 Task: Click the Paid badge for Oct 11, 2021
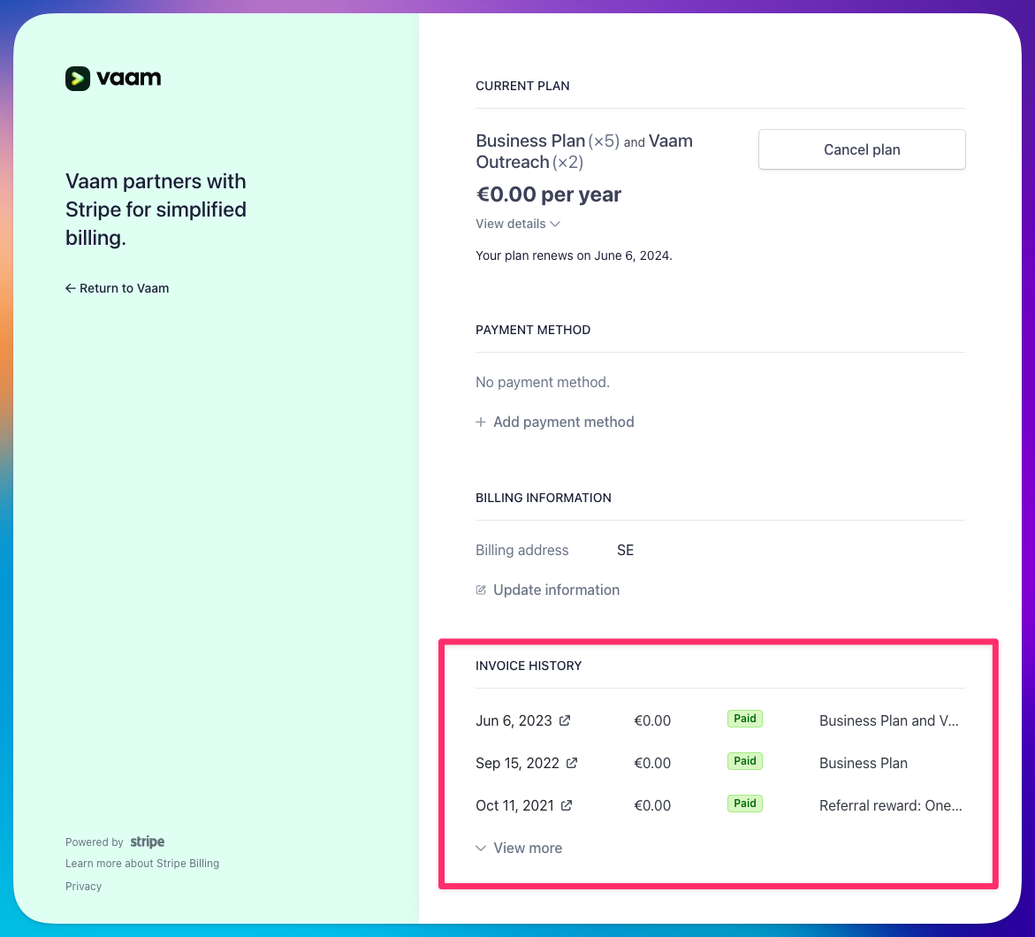pos(744,803)
